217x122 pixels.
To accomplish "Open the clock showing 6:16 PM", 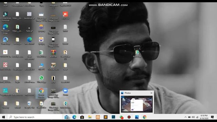I will click(x=204, y=117).
